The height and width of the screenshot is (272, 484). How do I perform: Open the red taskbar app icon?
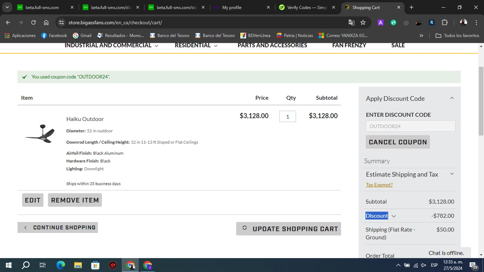point(113,265)
